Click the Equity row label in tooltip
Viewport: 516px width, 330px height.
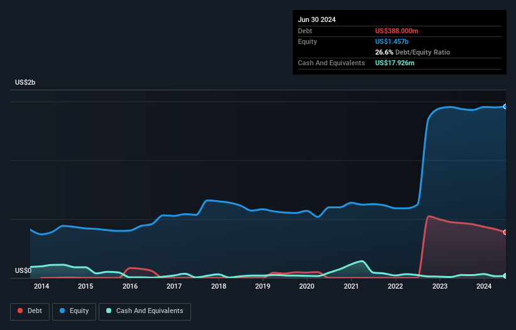(307, 41)
